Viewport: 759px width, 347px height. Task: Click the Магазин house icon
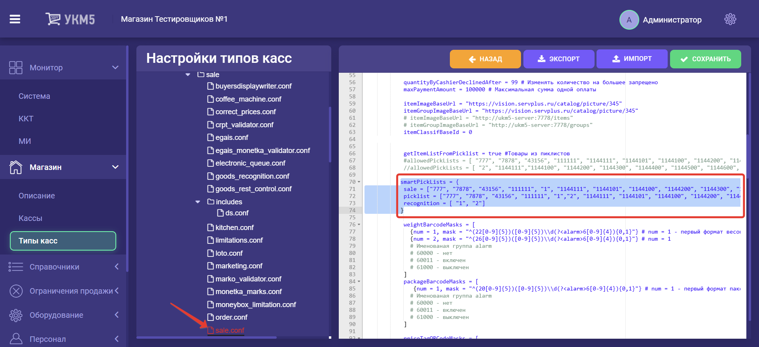tap(16, 167)
